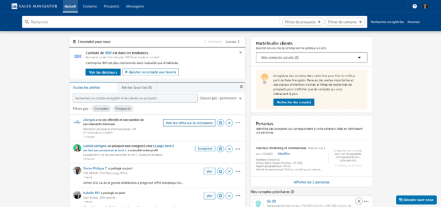Viewport: 441px width, 220px height.
Task: Open the Accueil nav tab
Action: tap(70, 6)
